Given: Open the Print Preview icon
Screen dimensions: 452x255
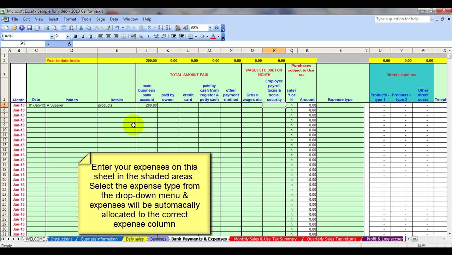Looking at the screenshot, I should [54, 27].
